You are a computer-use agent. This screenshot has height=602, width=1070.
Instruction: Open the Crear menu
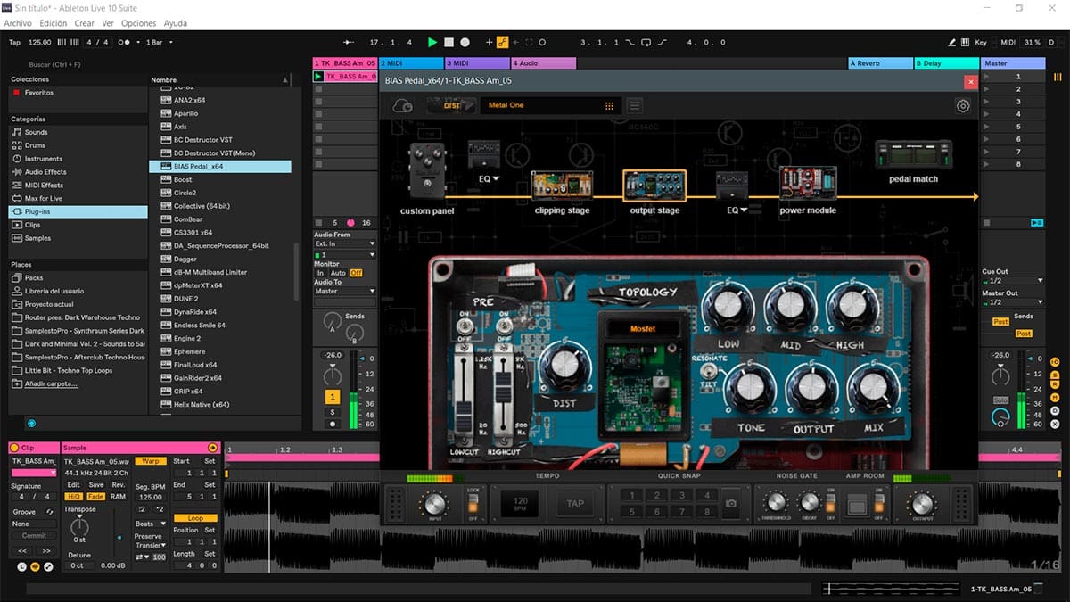[x=85, y=23]
